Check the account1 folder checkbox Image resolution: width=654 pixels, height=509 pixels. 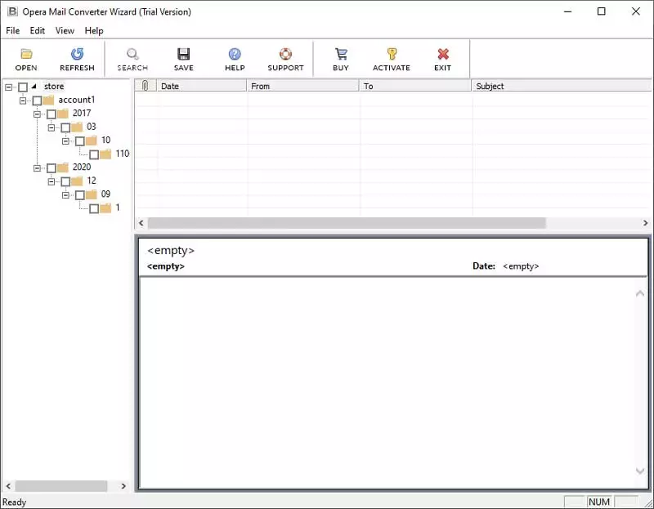pyautogui.click(x=37, y=100)
